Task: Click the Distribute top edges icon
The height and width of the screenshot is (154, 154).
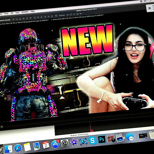Action: 35,18
